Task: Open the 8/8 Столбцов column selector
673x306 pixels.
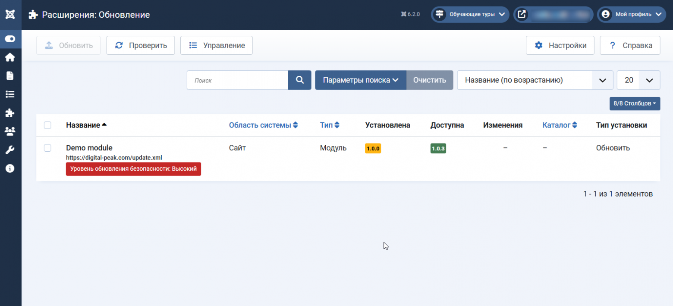Action: [635, 103]
